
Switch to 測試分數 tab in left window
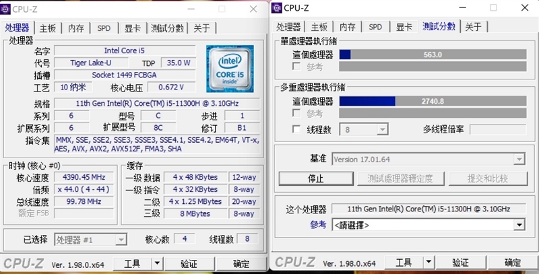(167, 28)
